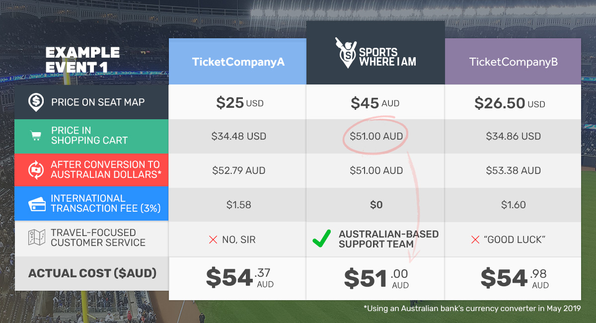Click the red X beside GOOD LUCK
Screen dimensions: 596x323
[474, 240]
